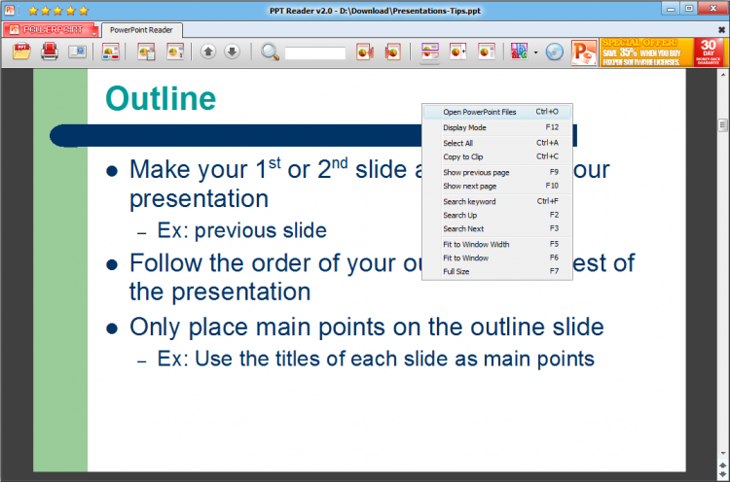
Task: Choose Full Size from context menu
Action: 497,271
